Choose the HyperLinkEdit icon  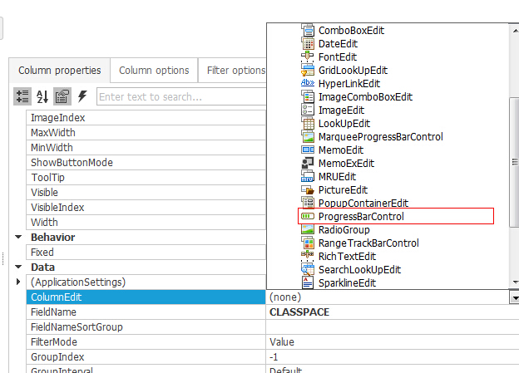308,83
